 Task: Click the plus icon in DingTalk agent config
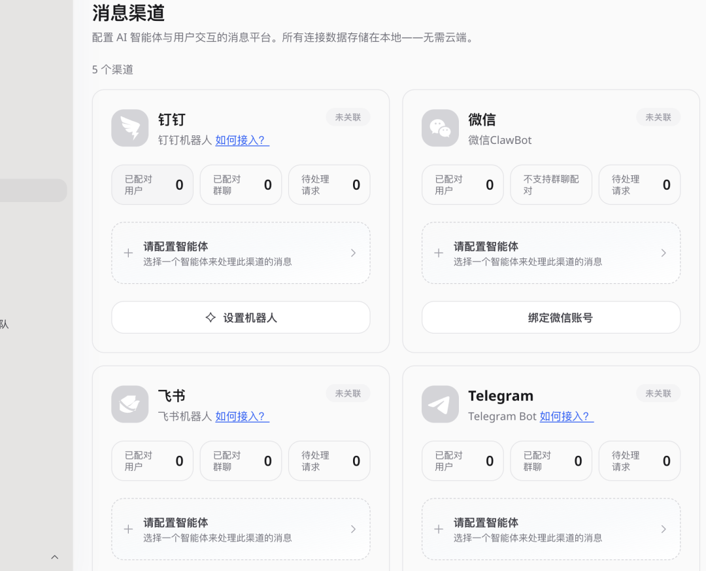pos(128,253)
